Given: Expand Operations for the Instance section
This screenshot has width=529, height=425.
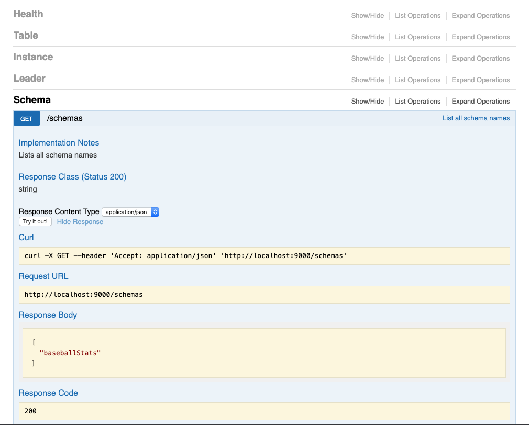Looking at the screenshot, I should pyautogui.click(x=480, y=59).
